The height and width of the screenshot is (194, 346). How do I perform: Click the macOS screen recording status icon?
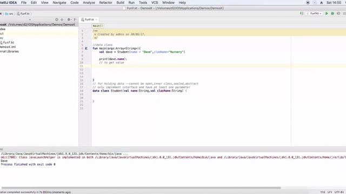308,3
